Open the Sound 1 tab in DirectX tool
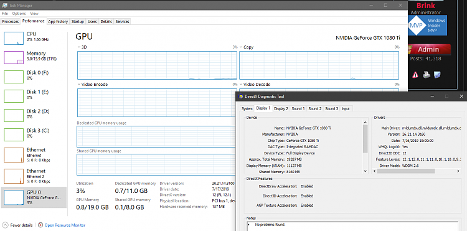This screenshot has height=231, width=467. click(298, 109)
